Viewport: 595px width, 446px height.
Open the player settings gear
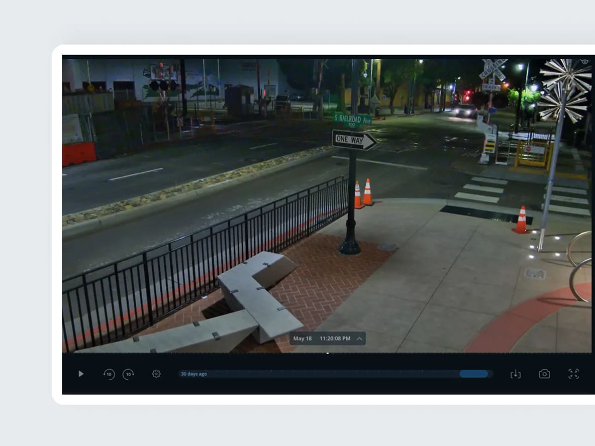pyautogui.click(x=156, y=374)
